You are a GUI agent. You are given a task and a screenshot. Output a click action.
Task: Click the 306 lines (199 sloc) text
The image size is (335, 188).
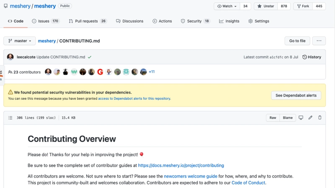[x=36, y=118]
